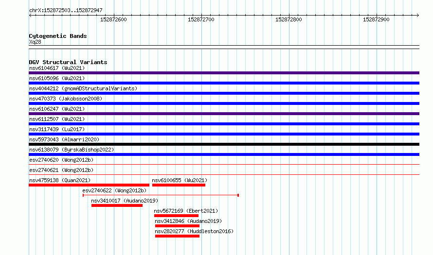Click the blue bar under nsv4044212
Image resolution: width=433 pixels, height=255 pixels.
coord(224,93)
